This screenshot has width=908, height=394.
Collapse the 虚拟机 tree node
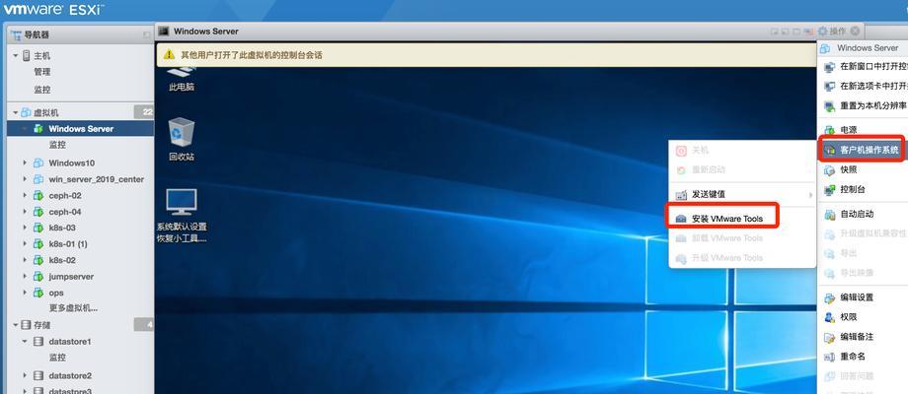coord(16,112)
